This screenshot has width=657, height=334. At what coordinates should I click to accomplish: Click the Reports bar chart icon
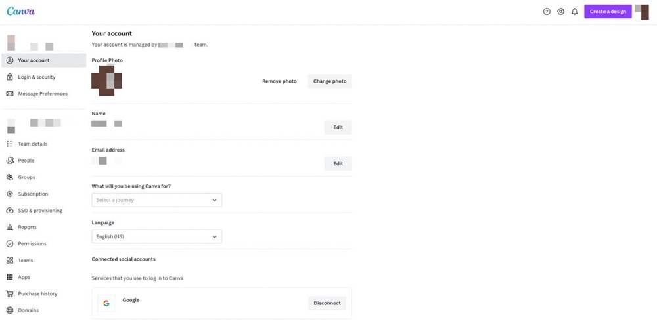tap(10, 227)
